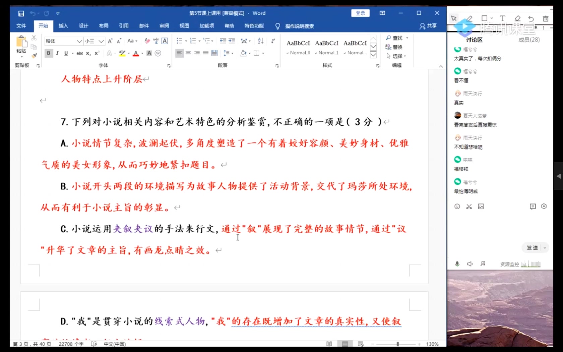
Task: Click the trash clear annotations icon
Action: 546,18
